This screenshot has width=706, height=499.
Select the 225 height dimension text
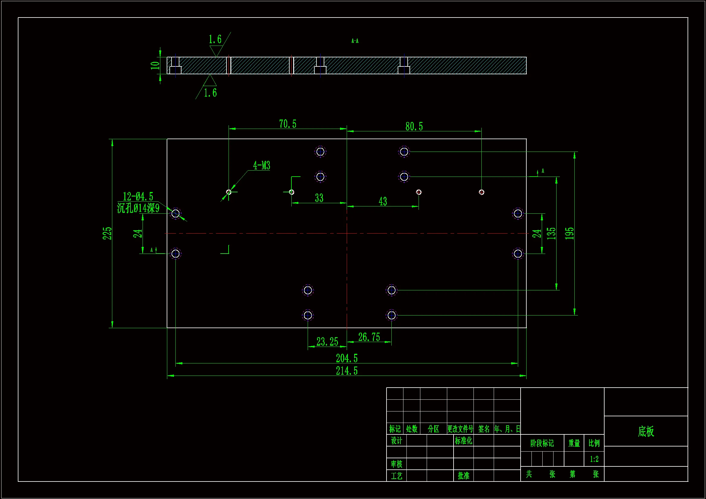point(107,233)
